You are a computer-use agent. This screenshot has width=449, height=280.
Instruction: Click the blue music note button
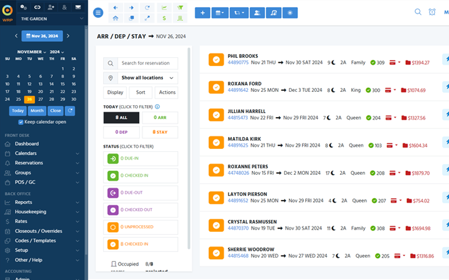point(273,13)
